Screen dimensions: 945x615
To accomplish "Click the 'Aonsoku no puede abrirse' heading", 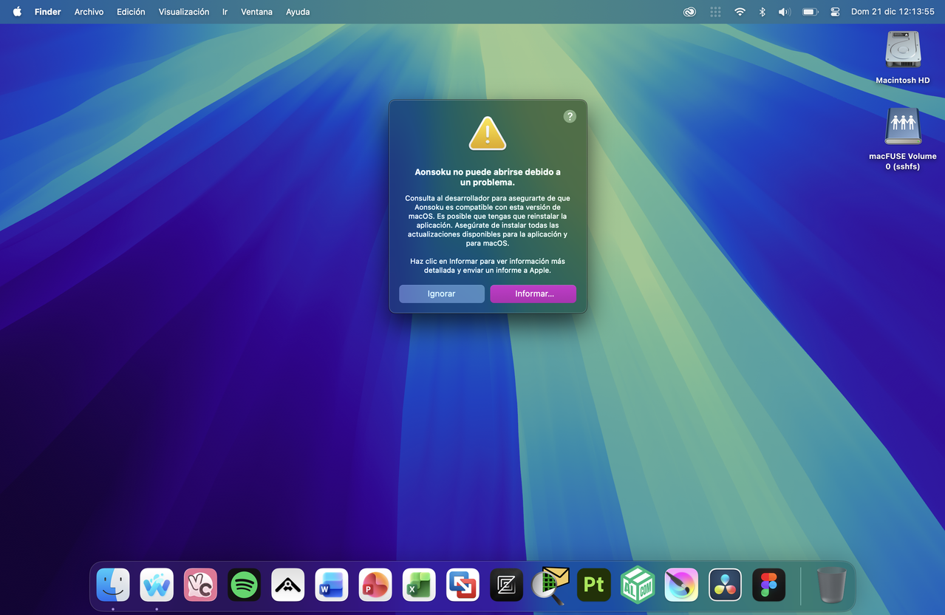I will point(488,177).
